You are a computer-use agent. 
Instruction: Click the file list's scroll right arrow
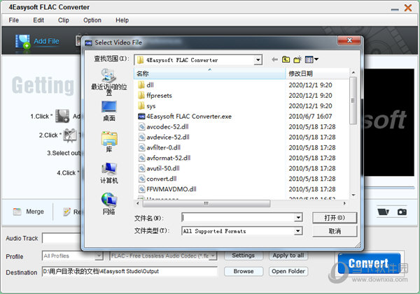(x=344, y=204)
